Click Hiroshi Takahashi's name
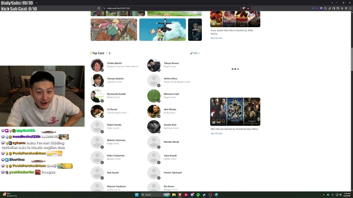Viewport: 353px width, 198px height. 173,173
